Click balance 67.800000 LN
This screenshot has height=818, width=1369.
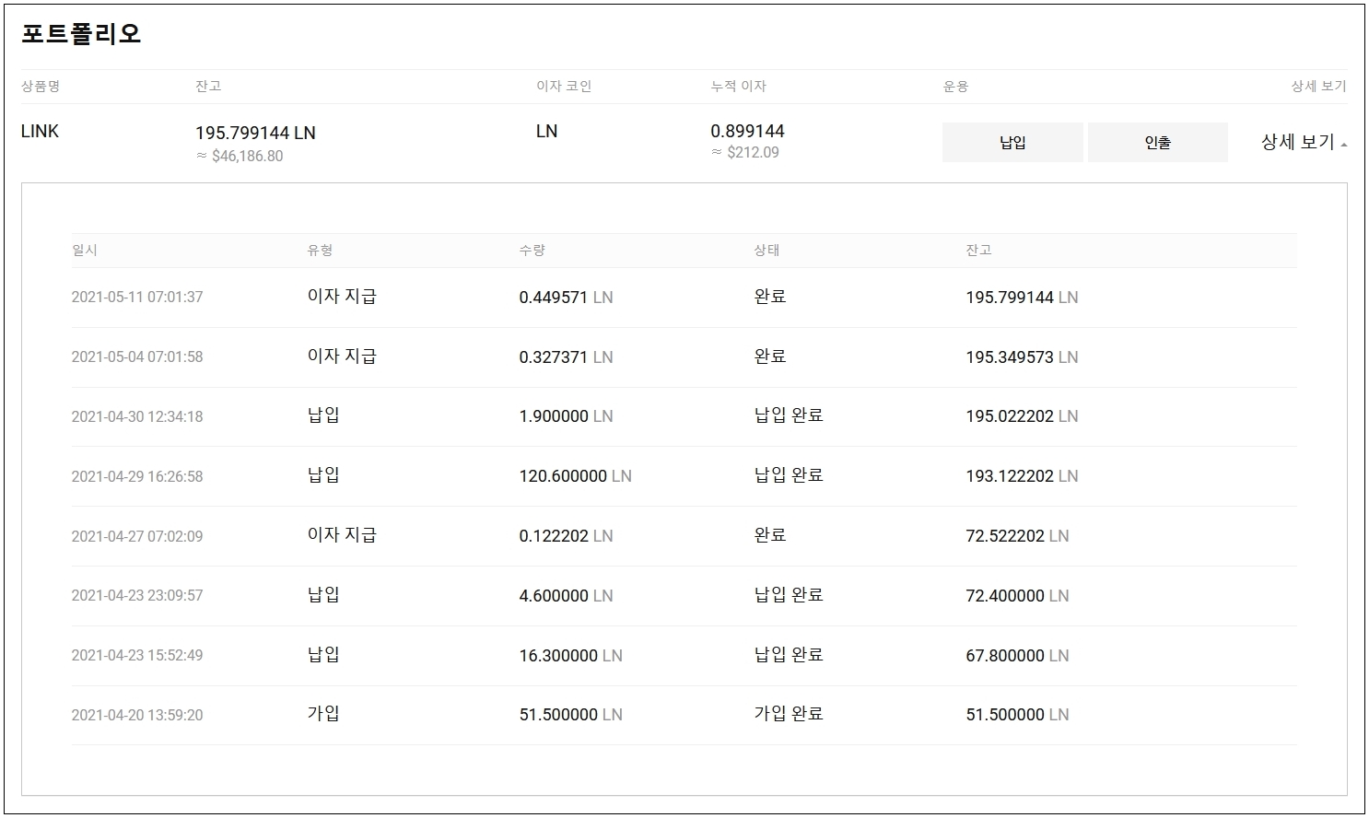click(x=1017, y=656)
